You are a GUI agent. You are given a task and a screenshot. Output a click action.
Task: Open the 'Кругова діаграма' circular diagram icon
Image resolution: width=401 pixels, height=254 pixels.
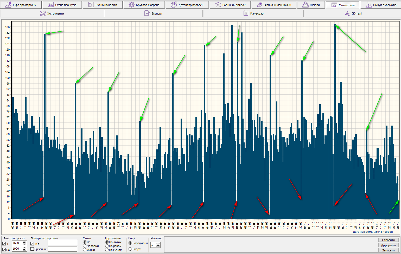coord(132,5)
